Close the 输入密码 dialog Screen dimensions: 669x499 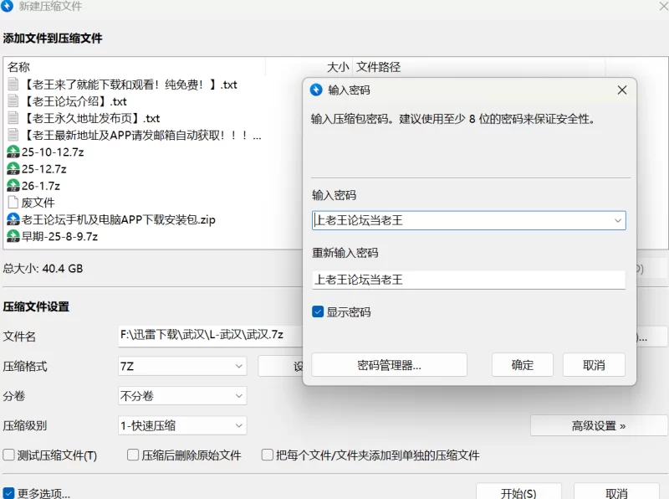pyautogui.click(x=622, y=90)
